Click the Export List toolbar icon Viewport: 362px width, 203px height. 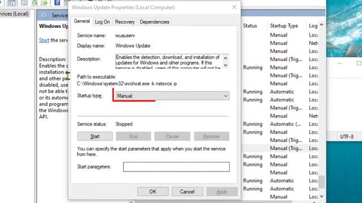(44, 2)
